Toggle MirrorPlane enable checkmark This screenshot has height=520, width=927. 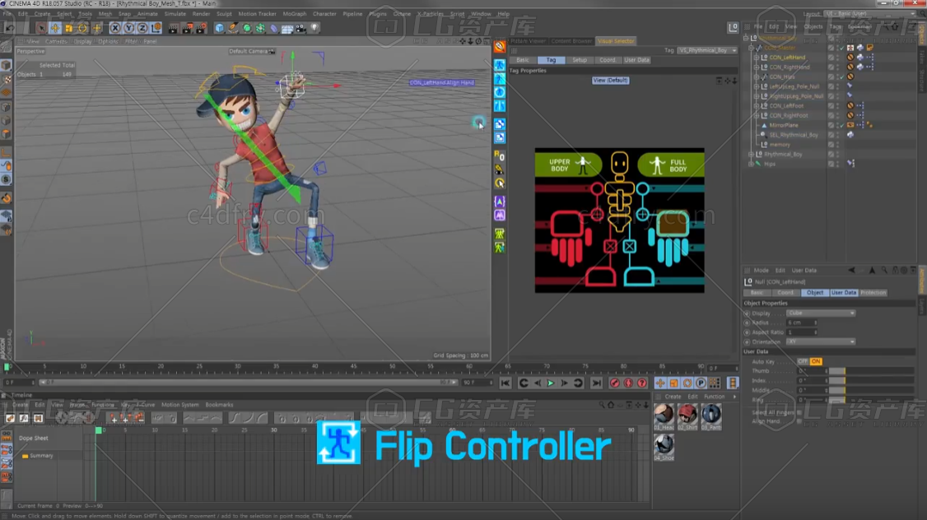pos(842,125)
